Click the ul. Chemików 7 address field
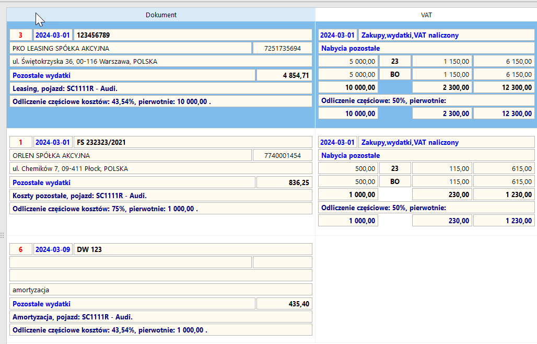The height and width of the screenshot is (344, 537). point(161,168)
